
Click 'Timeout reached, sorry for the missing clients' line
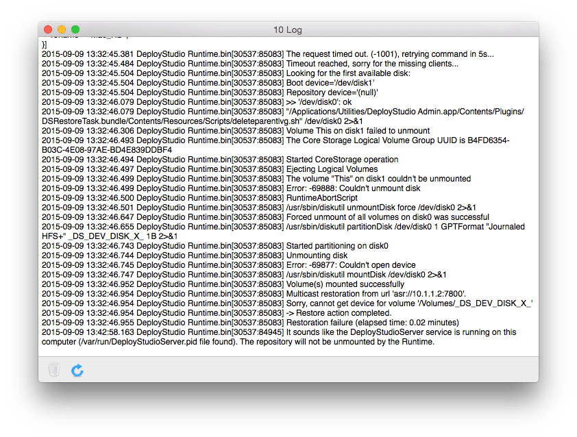[250, 64]
